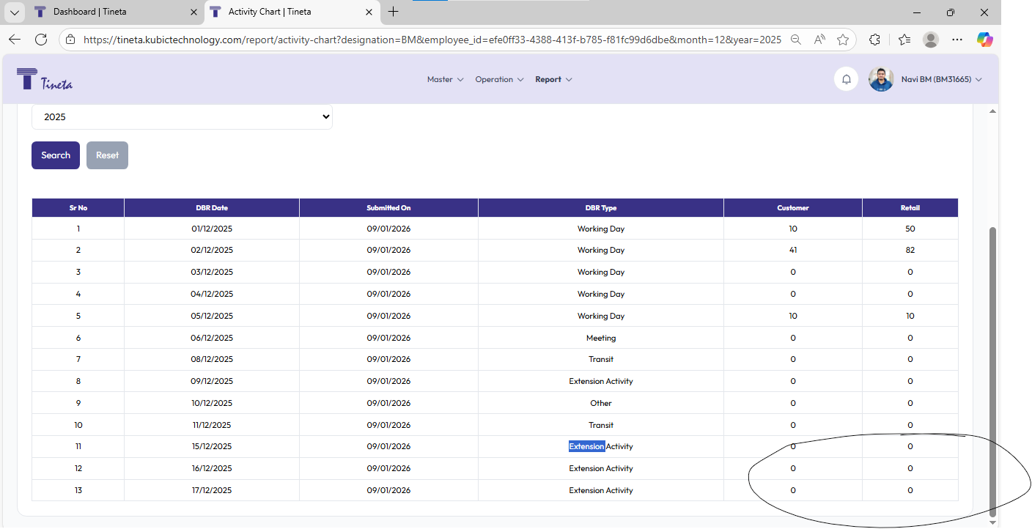View site information lock icon
This screenshot has height=529, width=1032.
point(70,40)
